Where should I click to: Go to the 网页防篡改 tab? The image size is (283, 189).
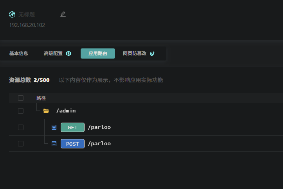[x=135, y=53]
